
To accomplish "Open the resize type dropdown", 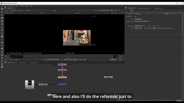I will (137, 26).
